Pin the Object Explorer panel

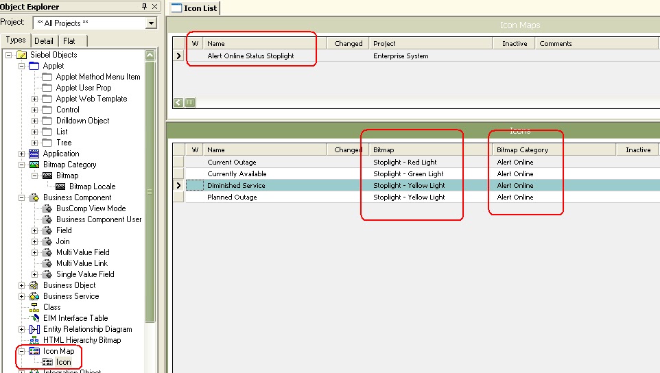[144, 6]
